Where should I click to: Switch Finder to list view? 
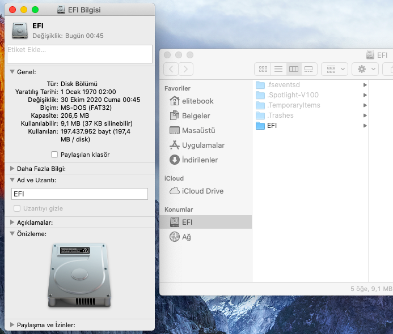[278, 69]
